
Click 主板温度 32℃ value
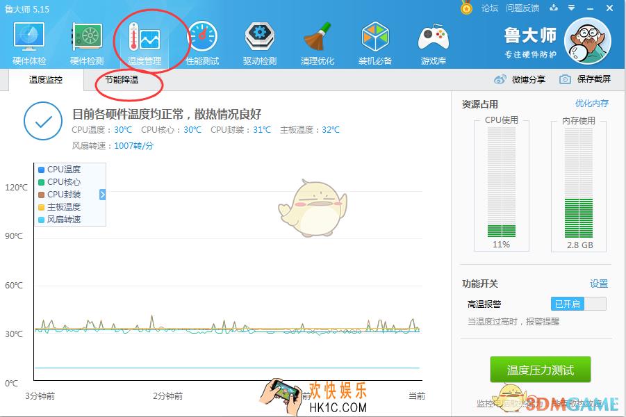pos(331,130)
